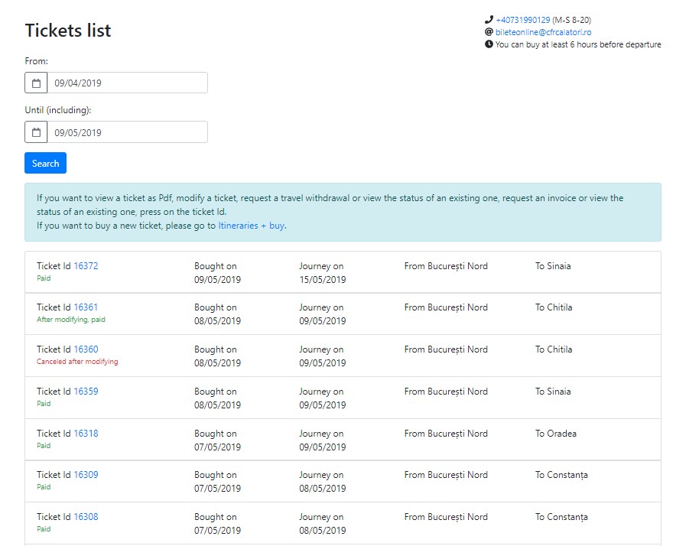Open the Until date calendar icon
Viewport: 673px width, 546px height.
pos(36,132)
